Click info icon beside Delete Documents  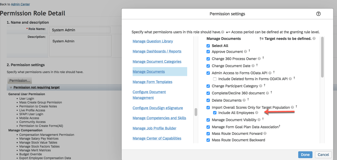click(244, 100)
